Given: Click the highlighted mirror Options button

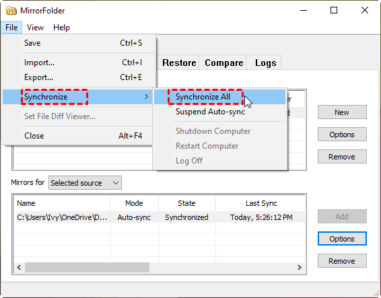Looking at the screenshot, I should [x=342, y=239].
